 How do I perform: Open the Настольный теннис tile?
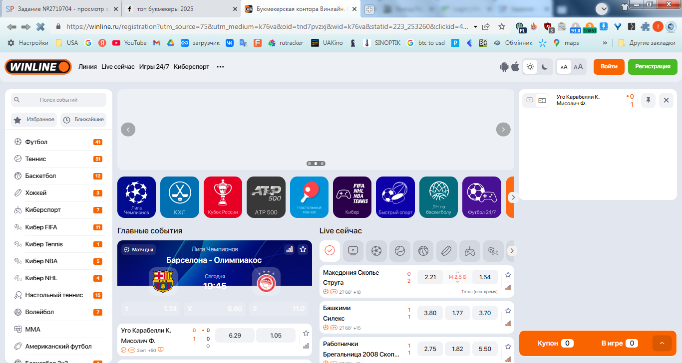[x=309, y=197]
